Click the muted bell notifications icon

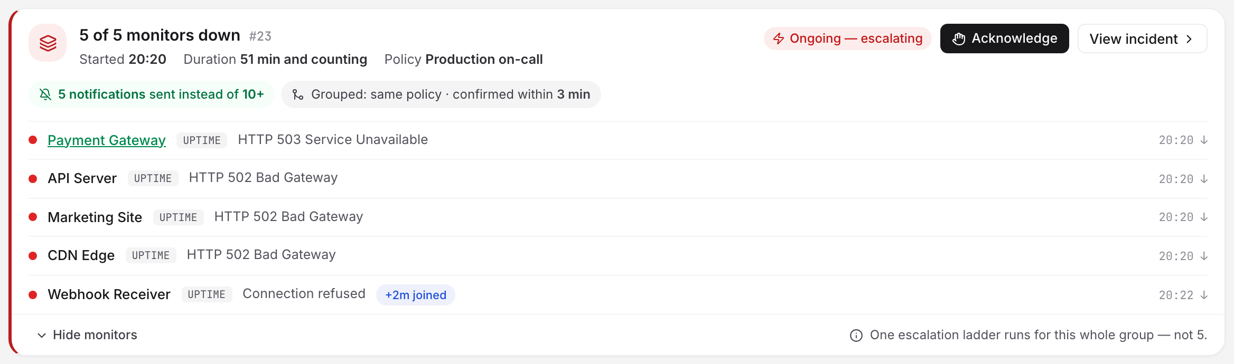click(45, 94)
